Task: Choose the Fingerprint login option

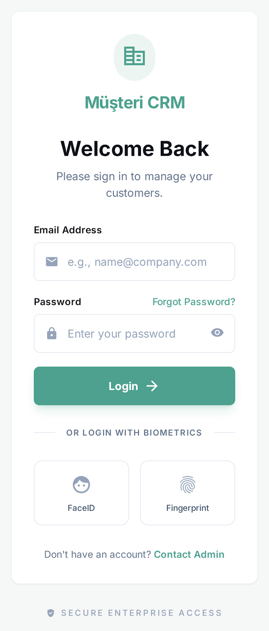Action: (187, 493)
